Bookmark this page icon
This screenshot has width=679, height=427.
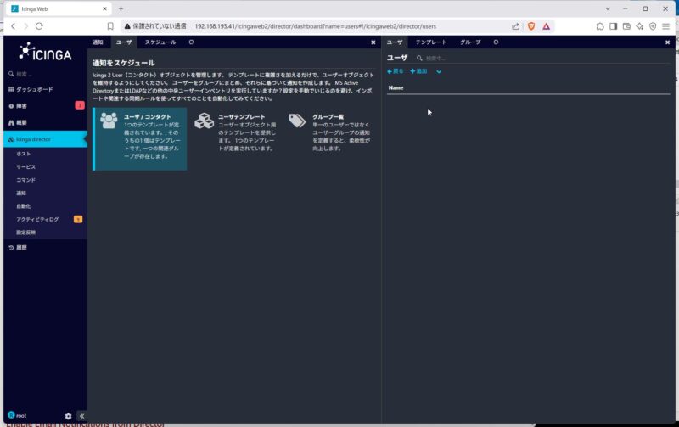[x=110, y=26]
